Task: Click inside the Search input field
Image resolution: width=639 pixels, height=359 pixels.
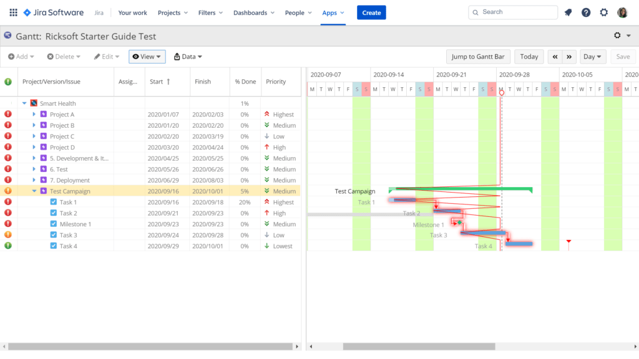Action: pyautogui.click(x=513, y=12)
